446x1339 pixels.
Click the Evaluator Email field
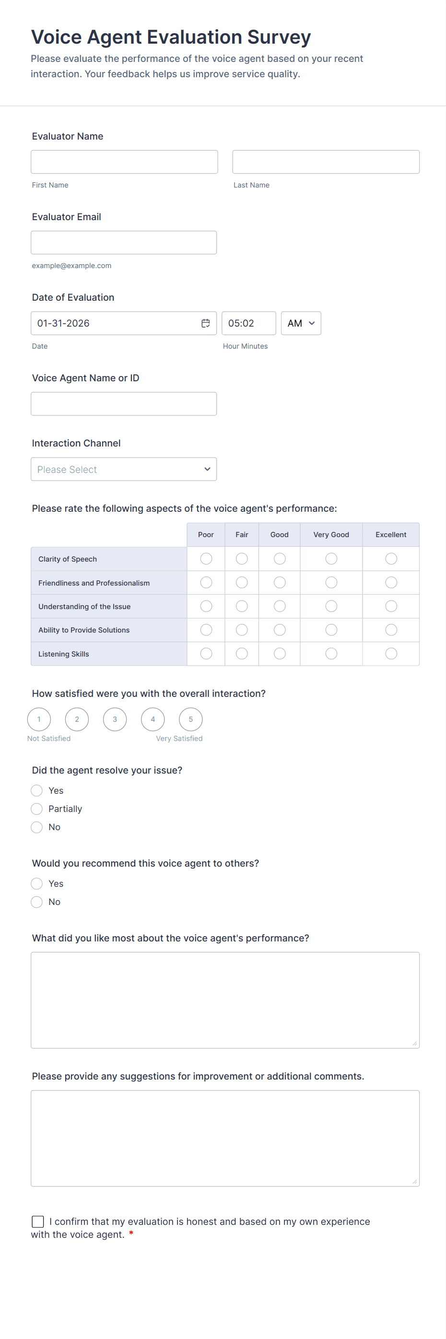[124, 243]
